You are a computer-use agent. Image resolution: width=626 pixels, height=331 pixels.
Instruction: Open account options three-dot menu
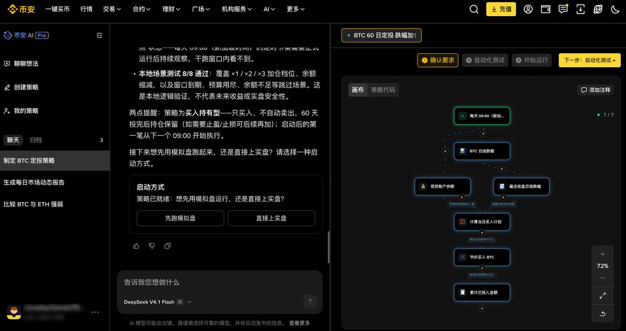click(x=95, y=312)
